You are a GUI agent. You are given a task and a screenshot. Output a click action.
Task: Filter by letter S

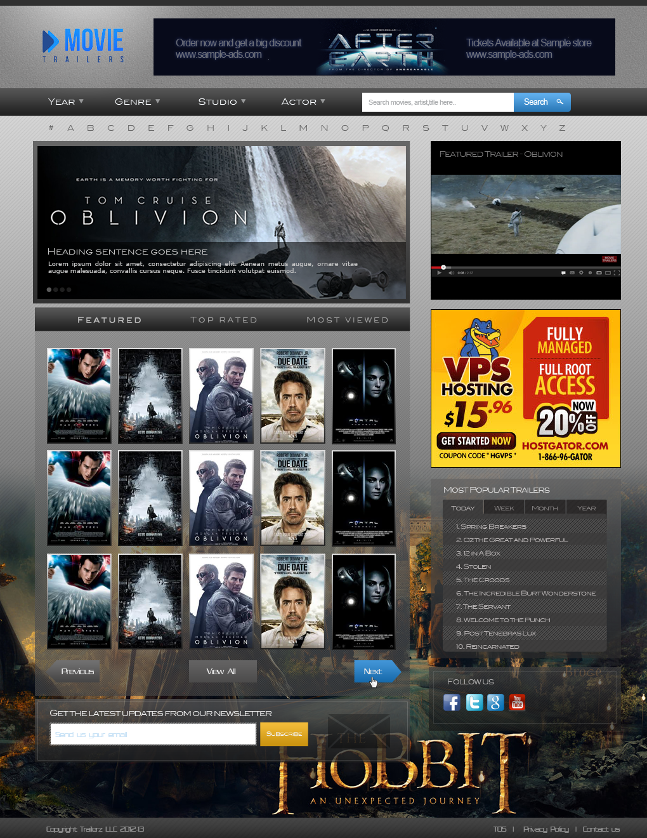coord(426,128)
